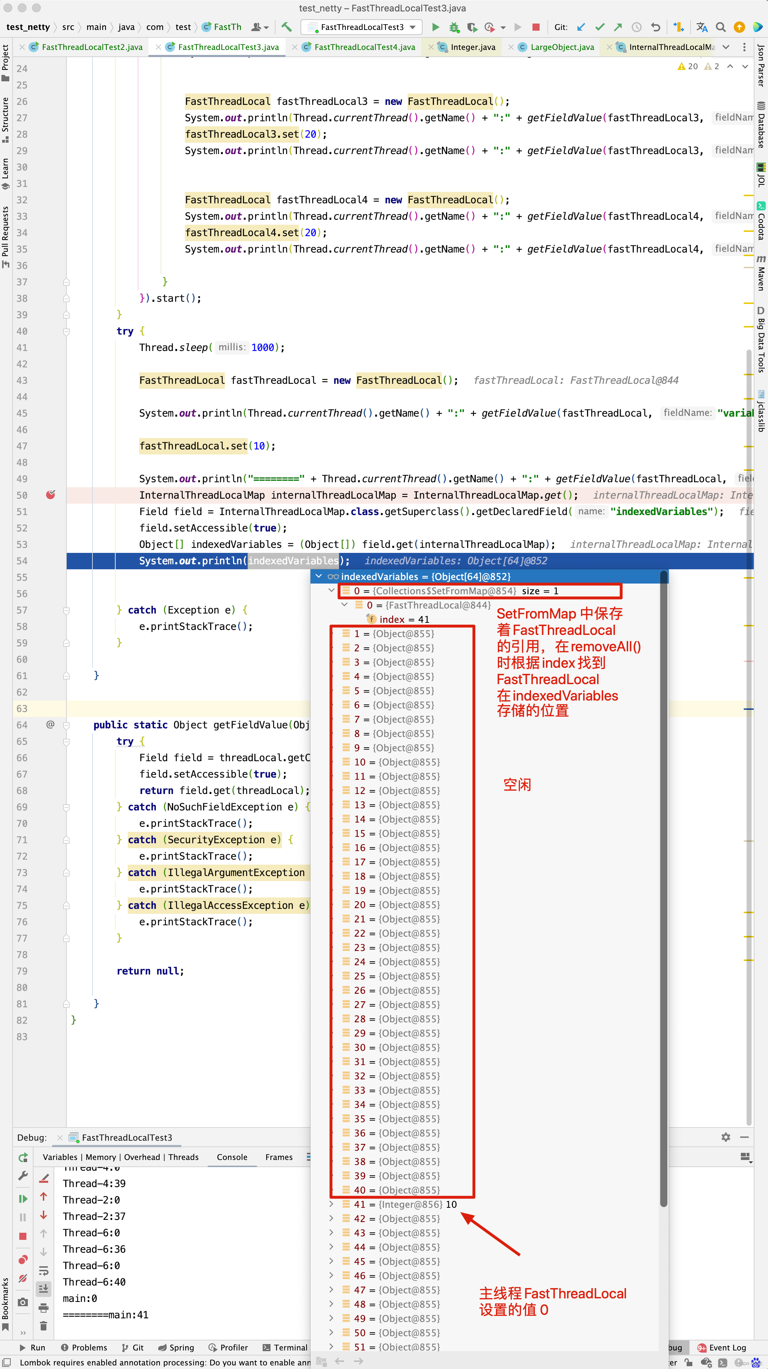Viewport: 768px width, 1369px height.
Task: Toggle soft-wrap in the console toolbar
Action: (x=44, y=1271)
